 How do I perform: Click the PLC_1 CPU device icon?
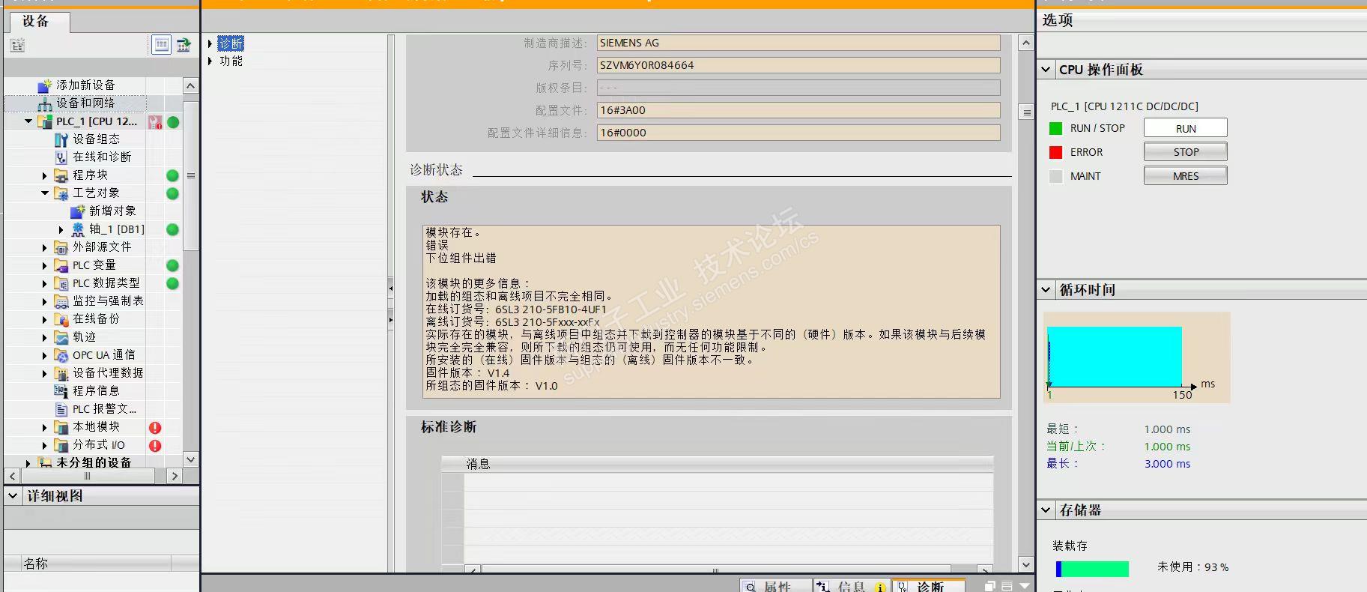pos(45,121)
